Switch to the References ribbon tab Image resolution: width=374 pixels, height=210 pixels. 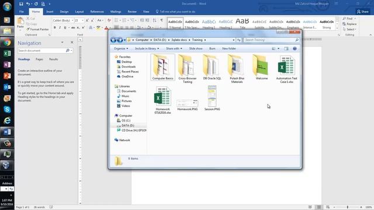point(97,12)
